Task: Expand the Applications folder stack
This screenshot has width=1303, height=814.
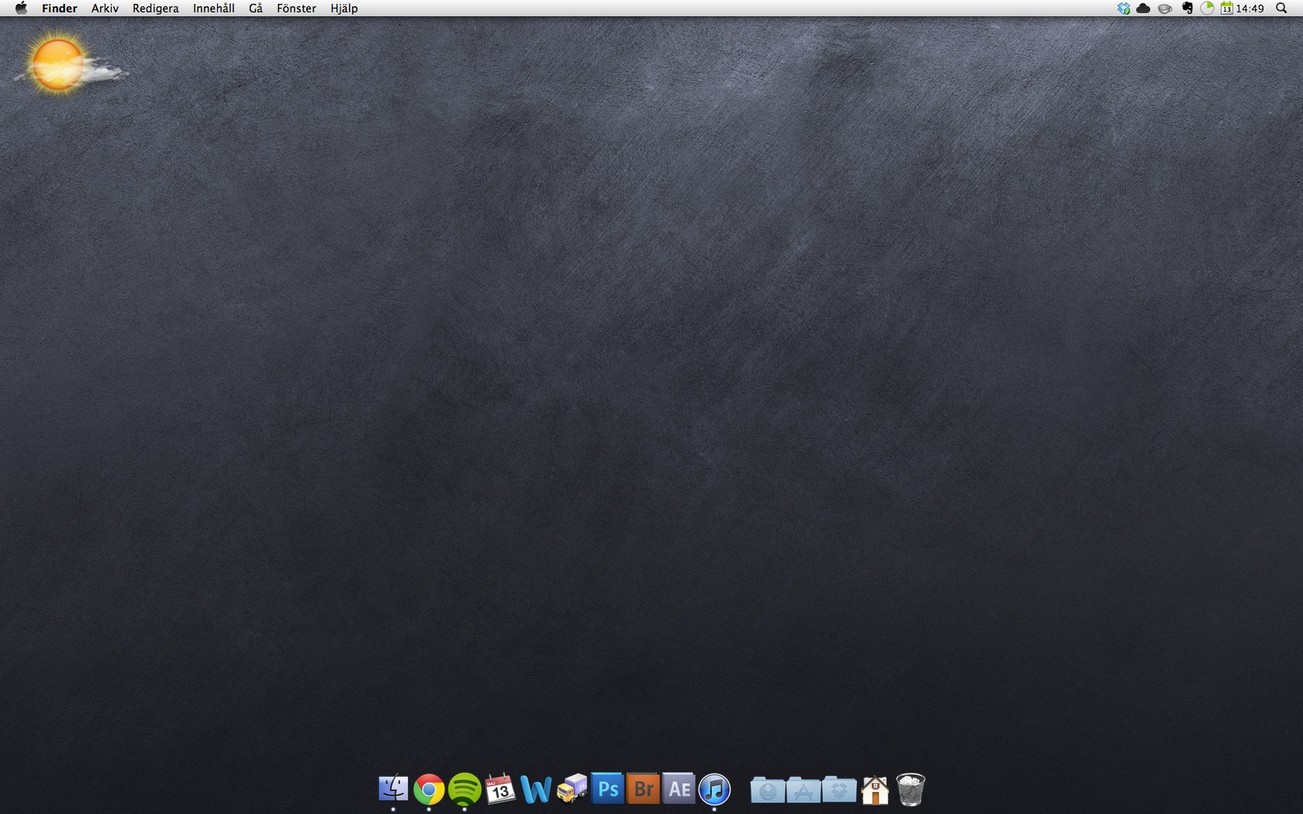Action: tap(803, 790)
